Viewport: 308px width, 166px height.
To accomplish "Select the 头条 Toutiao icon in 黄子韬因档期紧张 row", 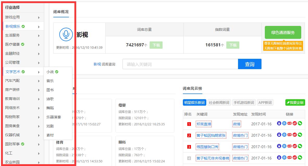I will click(290, 135).
